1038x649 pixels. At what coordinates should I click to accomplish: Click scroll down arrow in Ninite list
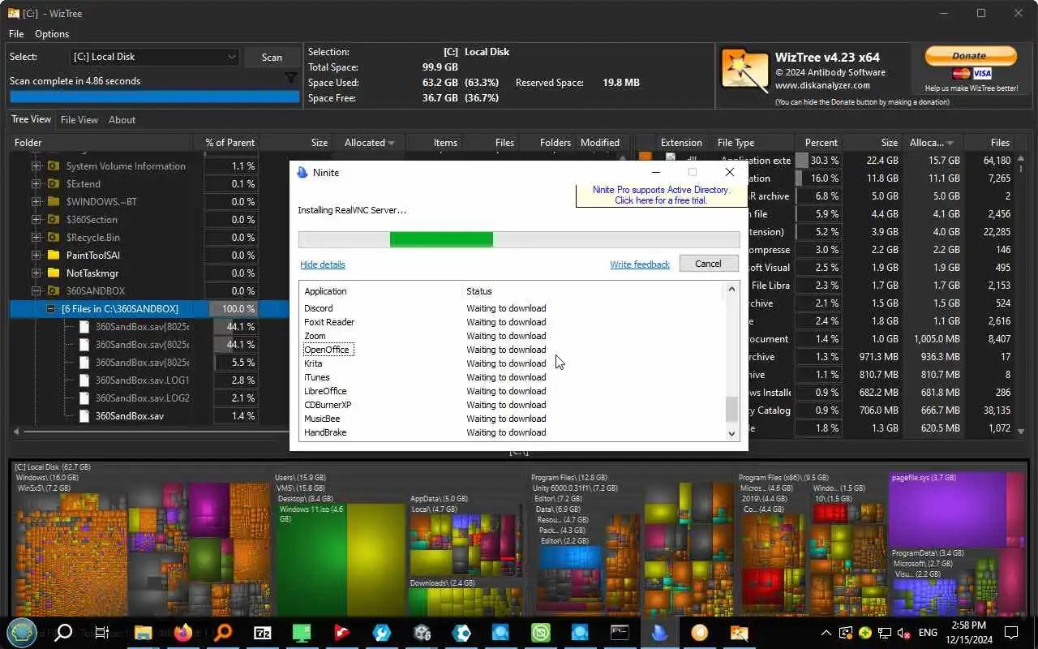(731, 433)
